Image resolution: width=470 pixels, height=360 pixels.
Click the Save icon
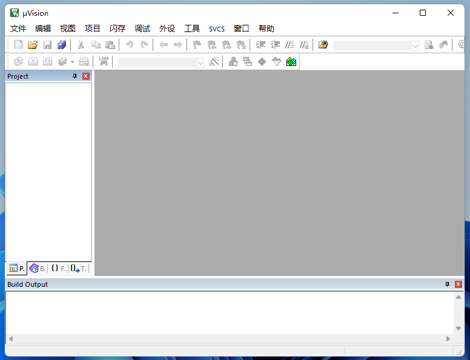coord(47,45)
